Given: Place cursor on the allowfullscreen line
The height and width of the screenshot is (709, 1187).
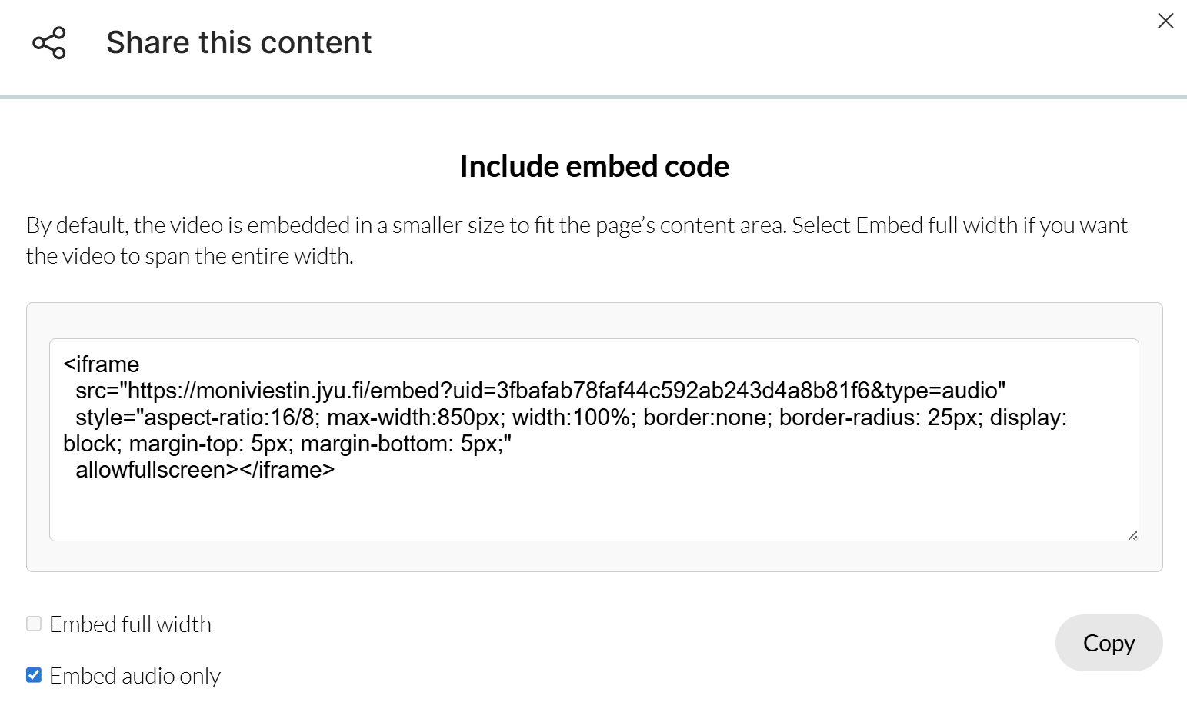Looking at the screenshot, I should pos(205,470).
